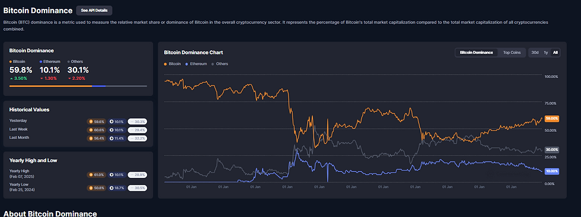
Task: Set chart range to 1y
Action: pyautogui.click(x=545, y=53)
